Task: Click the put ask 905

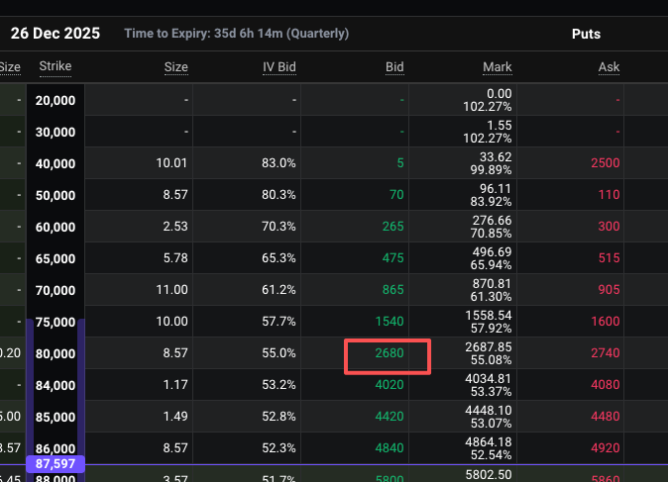Action: [609, 289]
